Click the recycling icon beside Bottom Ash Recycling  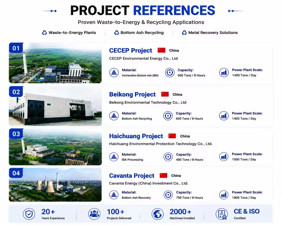117,33
